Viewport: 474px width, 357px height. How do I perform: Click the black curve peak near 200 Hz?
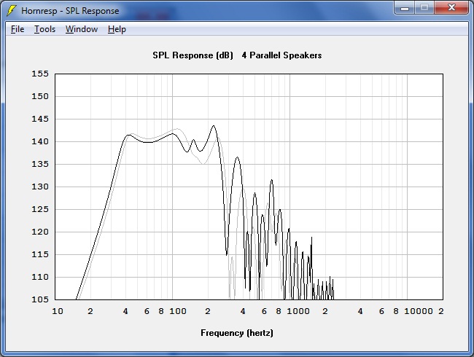[214, 125]
